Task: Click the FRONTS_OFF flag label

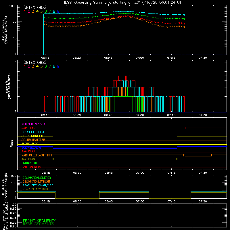Action: (x=30, y=163)
